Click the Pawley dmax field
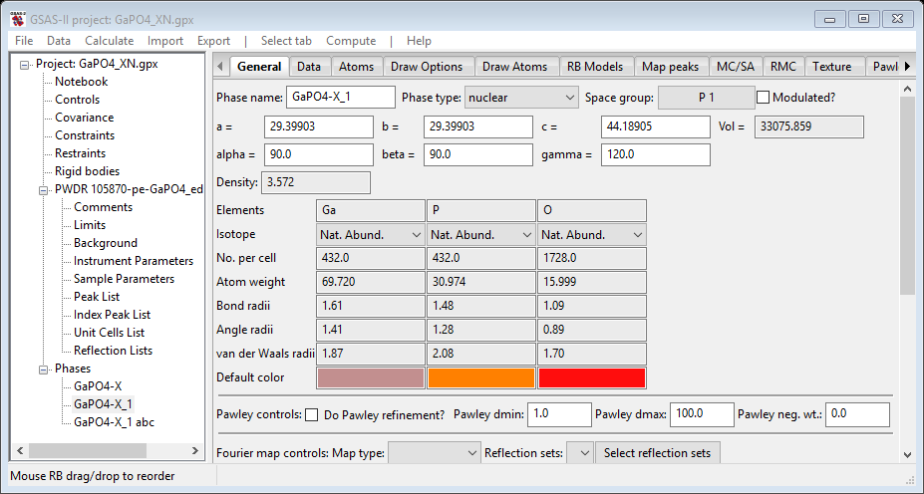The image size is (924, 494). point(702,414)
